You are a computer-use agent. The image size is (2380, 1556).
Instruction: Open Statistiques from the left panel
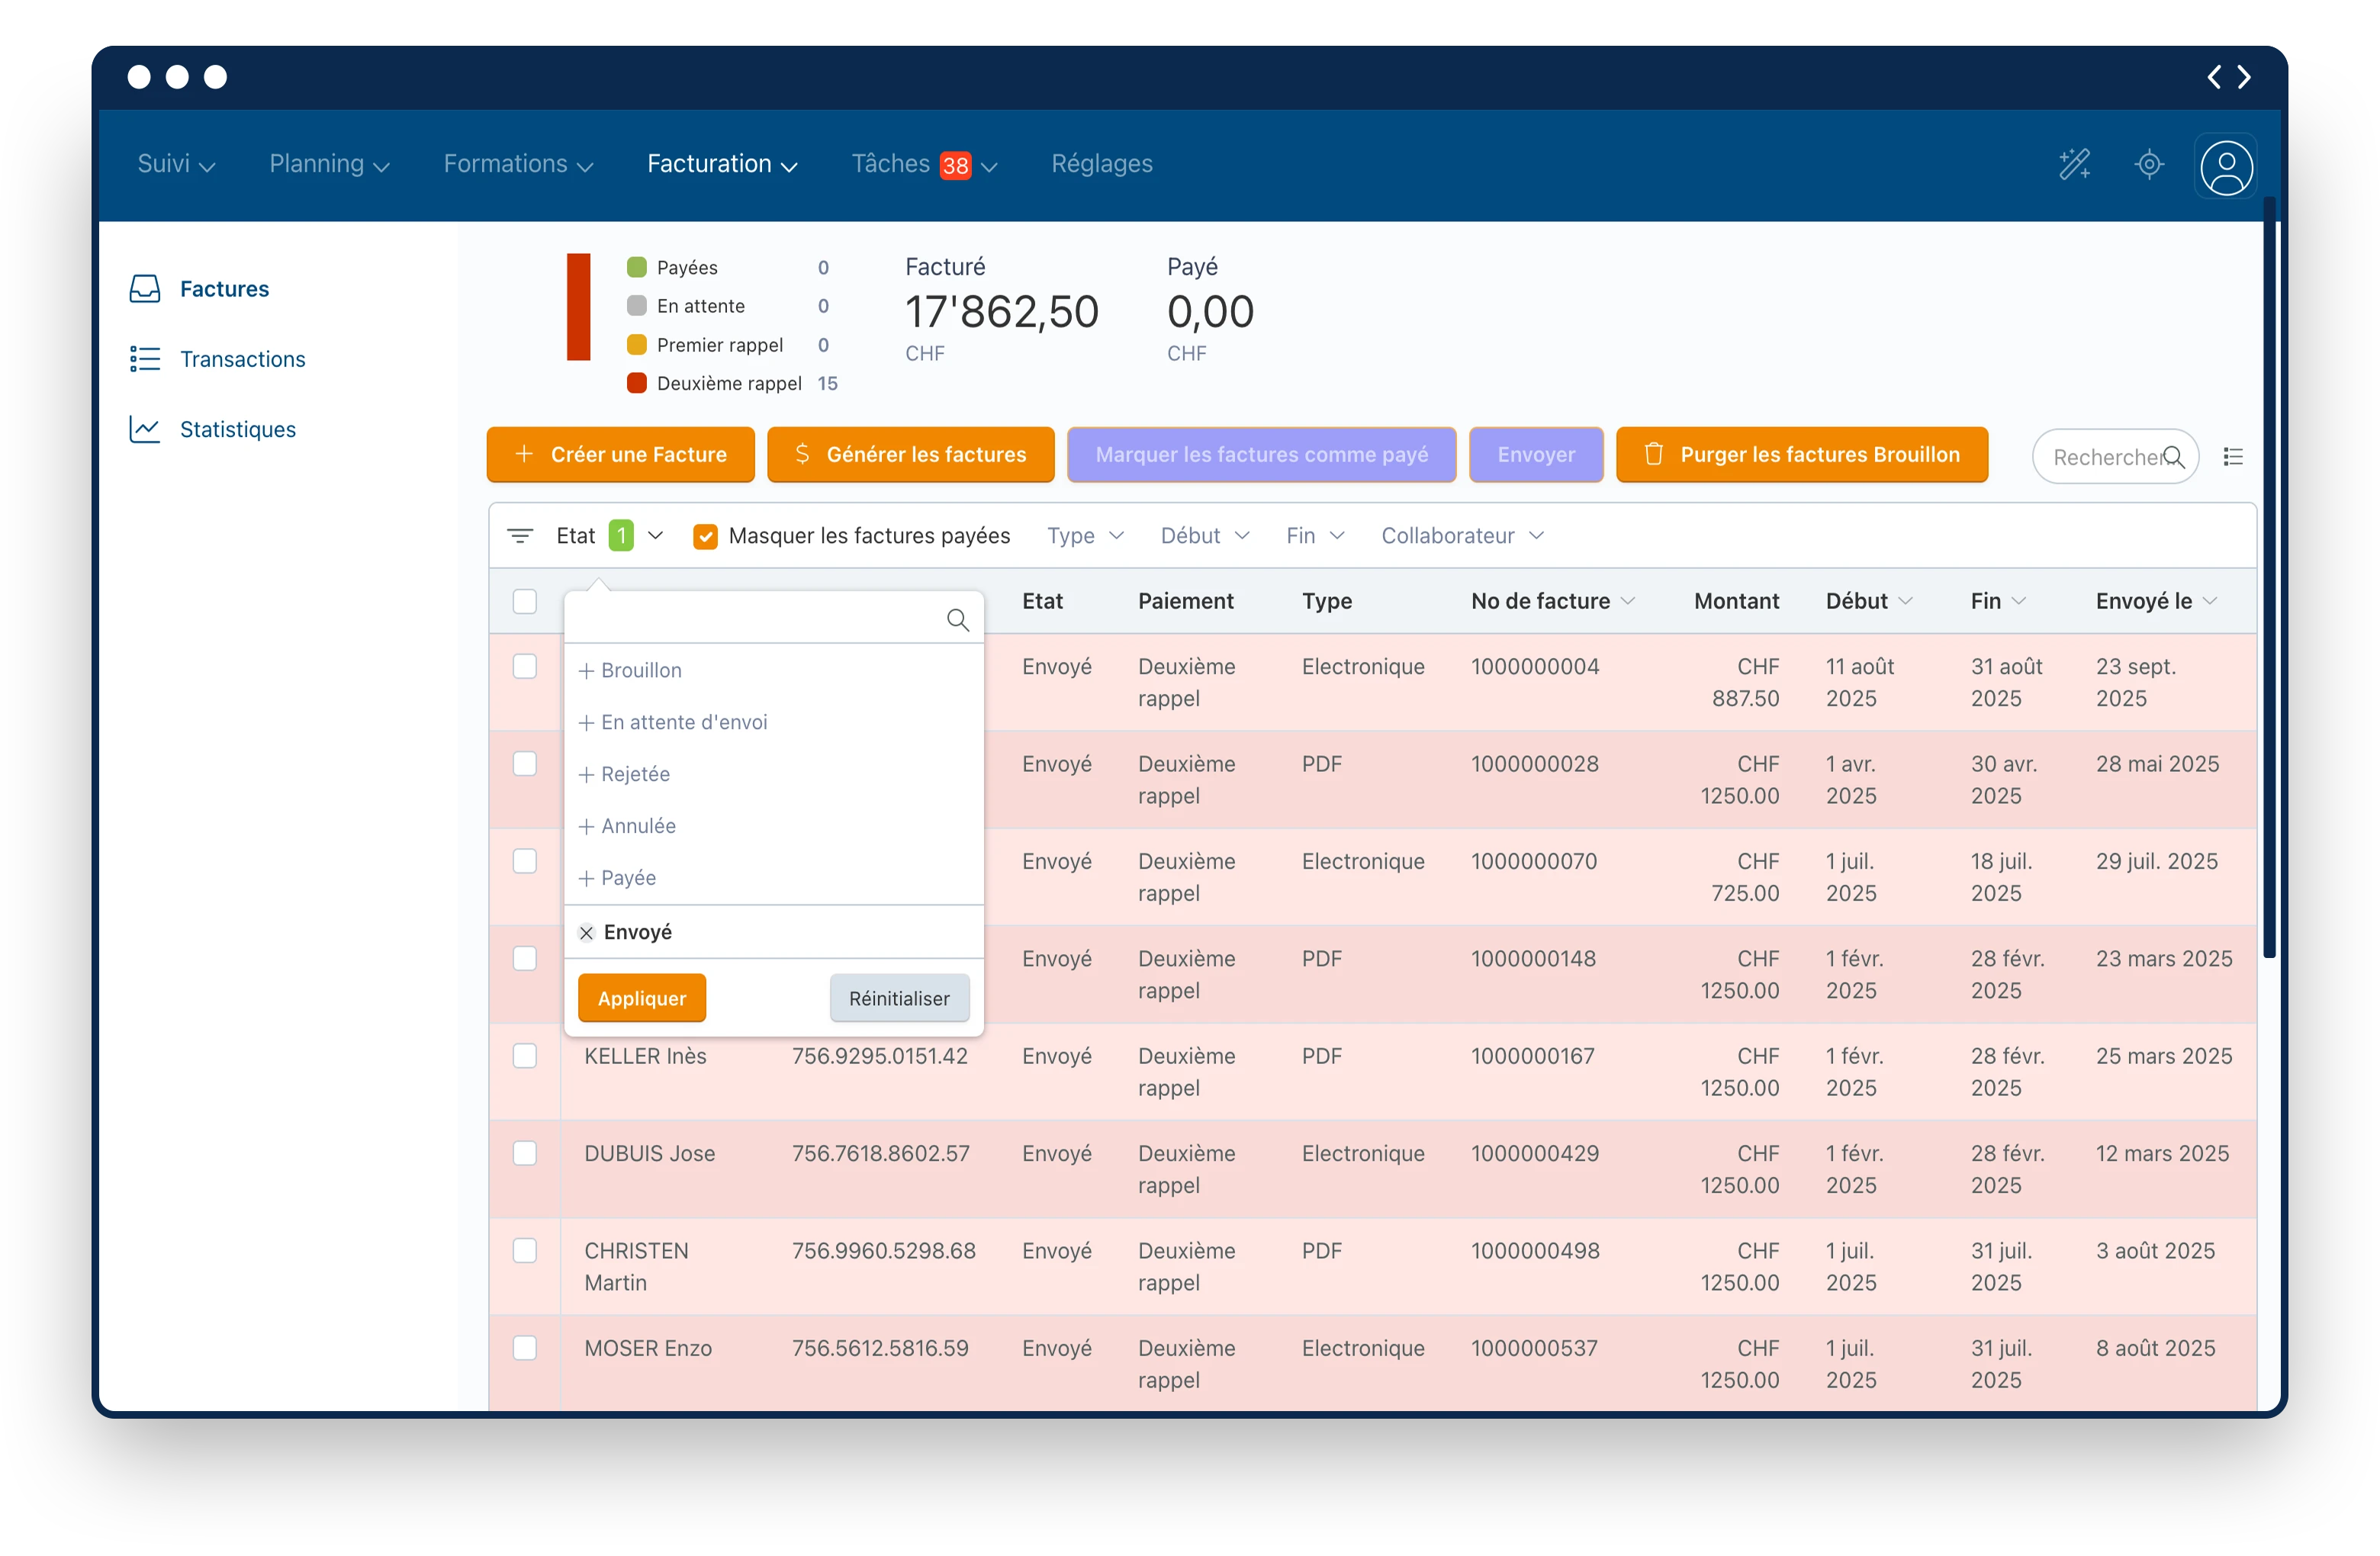[237, 429]
